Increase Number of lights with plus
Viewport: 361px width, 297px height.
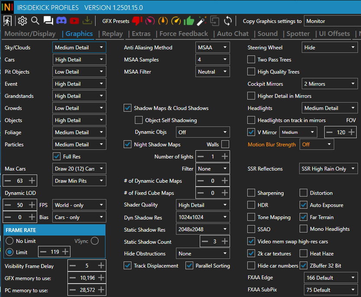[x=225, y=156]
